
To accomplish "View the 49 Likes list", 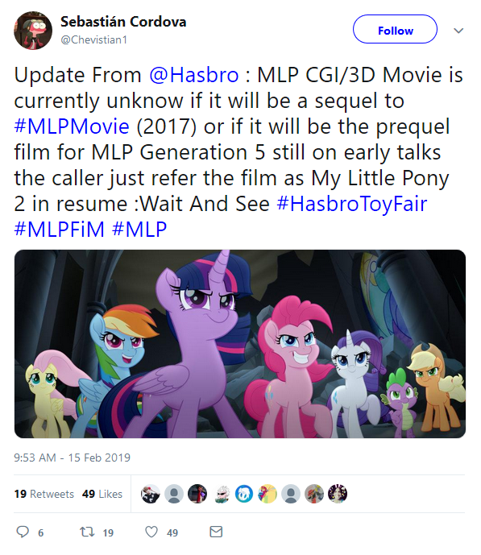I will 102,494.
